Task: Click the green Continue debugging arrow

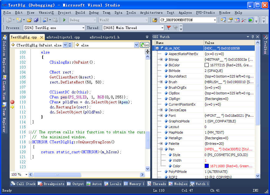Action: click(x=64, y=20)
